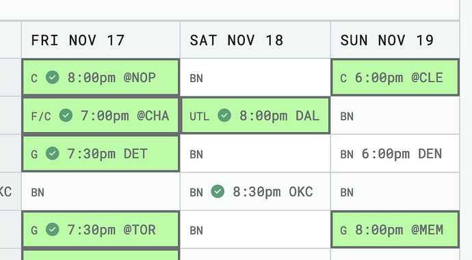Open the FRI NOV 17 column header
The height and width of the screenshot is (260, 472).
pyautogui.click(x=101, y=40)
